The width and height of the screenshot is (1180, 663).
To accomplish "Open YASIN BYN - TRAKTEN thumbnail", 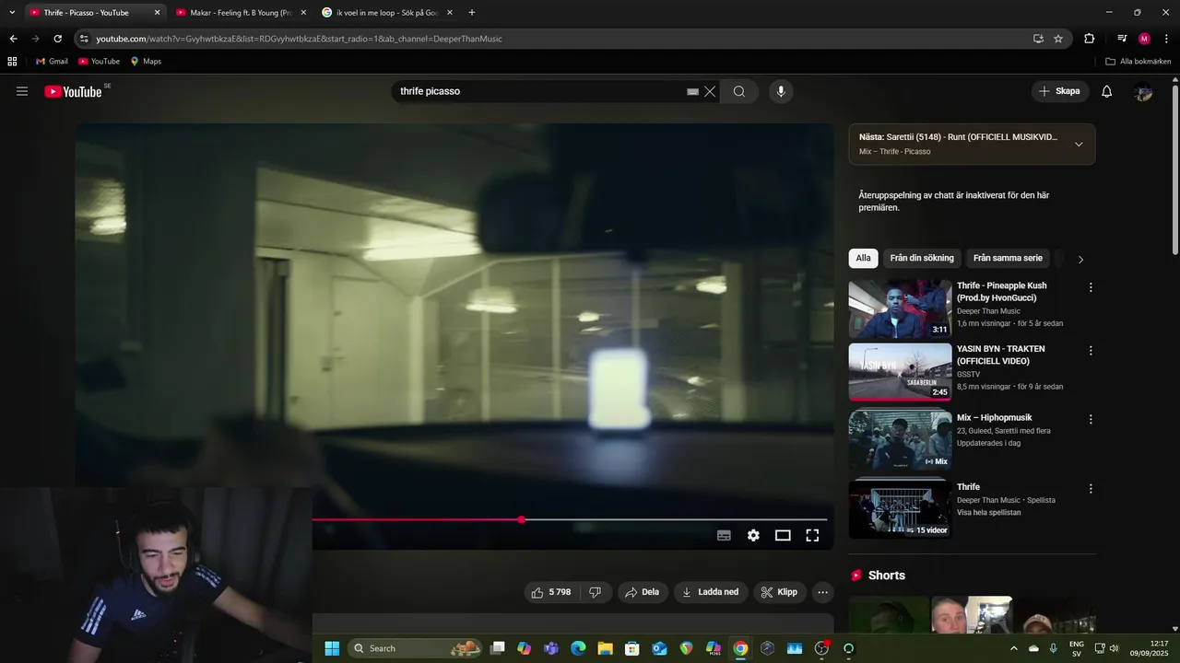I will click(x=900, y=373).
